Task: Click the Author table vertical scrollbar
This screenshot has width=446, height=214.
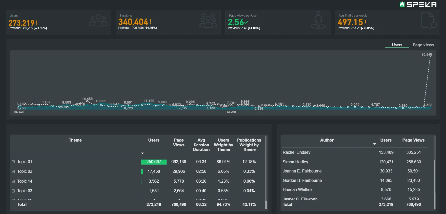Action: (x=435, y=172)
